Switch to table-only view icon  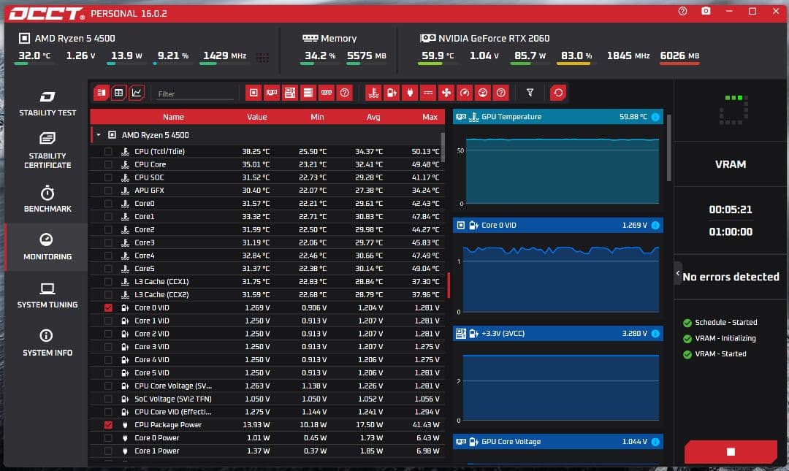(119, 93)
